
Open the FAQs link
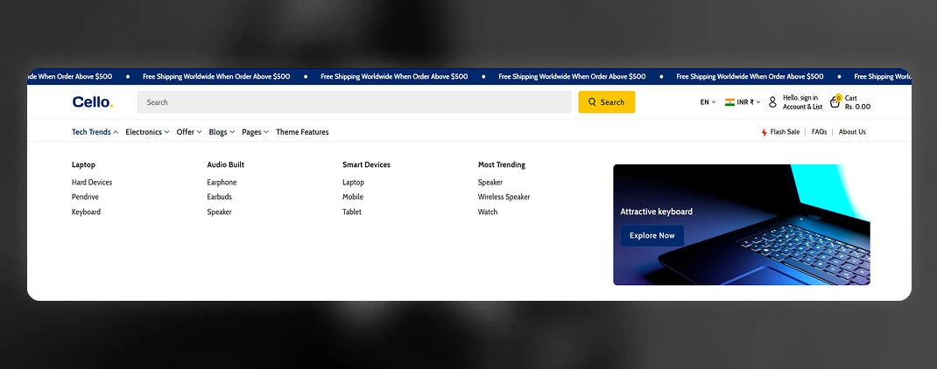tap(819, 132)
